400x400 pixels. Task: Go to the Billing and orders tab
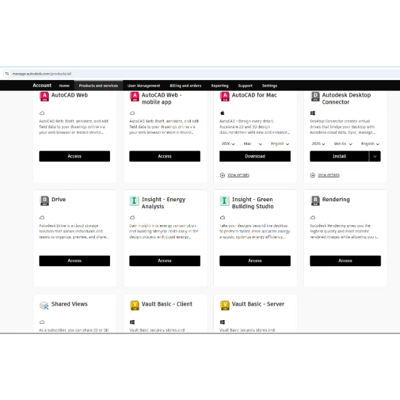coord(186,86)
